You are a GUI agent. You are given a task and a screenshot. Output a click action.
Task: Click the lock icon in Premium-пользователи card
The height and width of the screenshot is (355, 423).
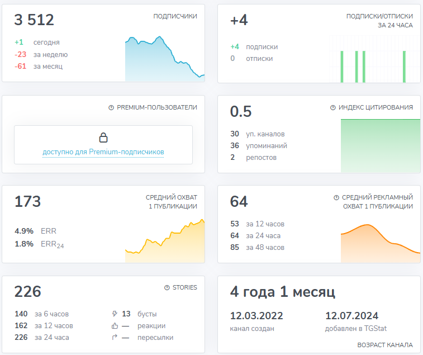coord(103,138)
